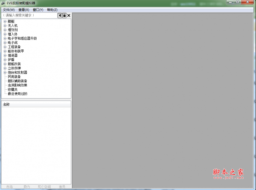Expand the 工程装备 tree node
Image resolution: width=256 pixels, height=190 pixels.
click(x=5, y=47)
